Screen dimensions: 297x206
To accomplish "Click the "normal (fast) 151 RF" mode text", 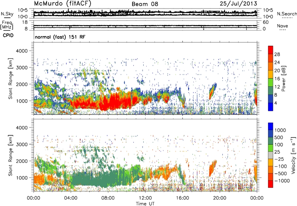I will click(60, 37).
